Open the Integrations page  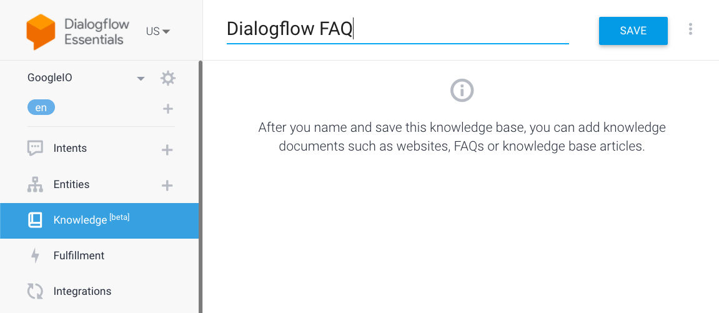click(x=82, y=291)
